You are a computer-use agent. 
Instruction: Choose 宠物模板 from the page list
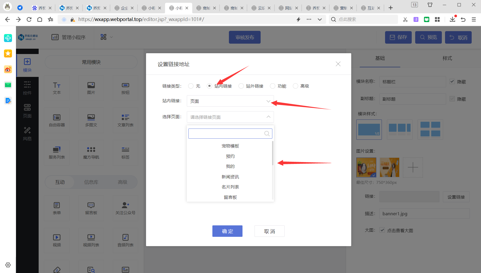(230, 146)
